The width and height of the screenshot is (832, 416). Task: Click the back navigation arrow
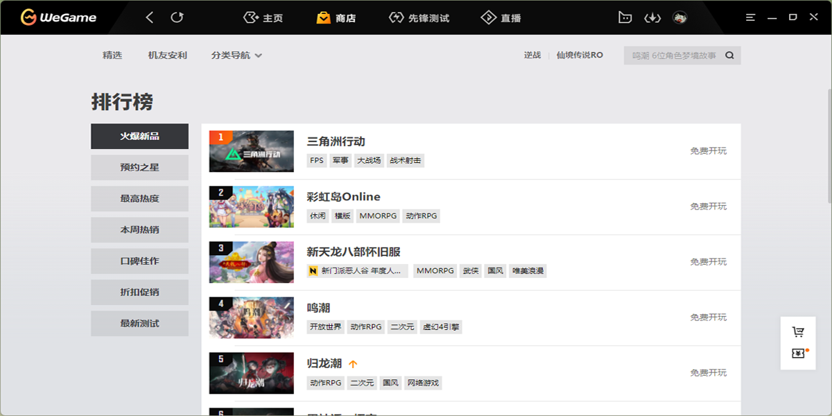(x=150, y=17)
